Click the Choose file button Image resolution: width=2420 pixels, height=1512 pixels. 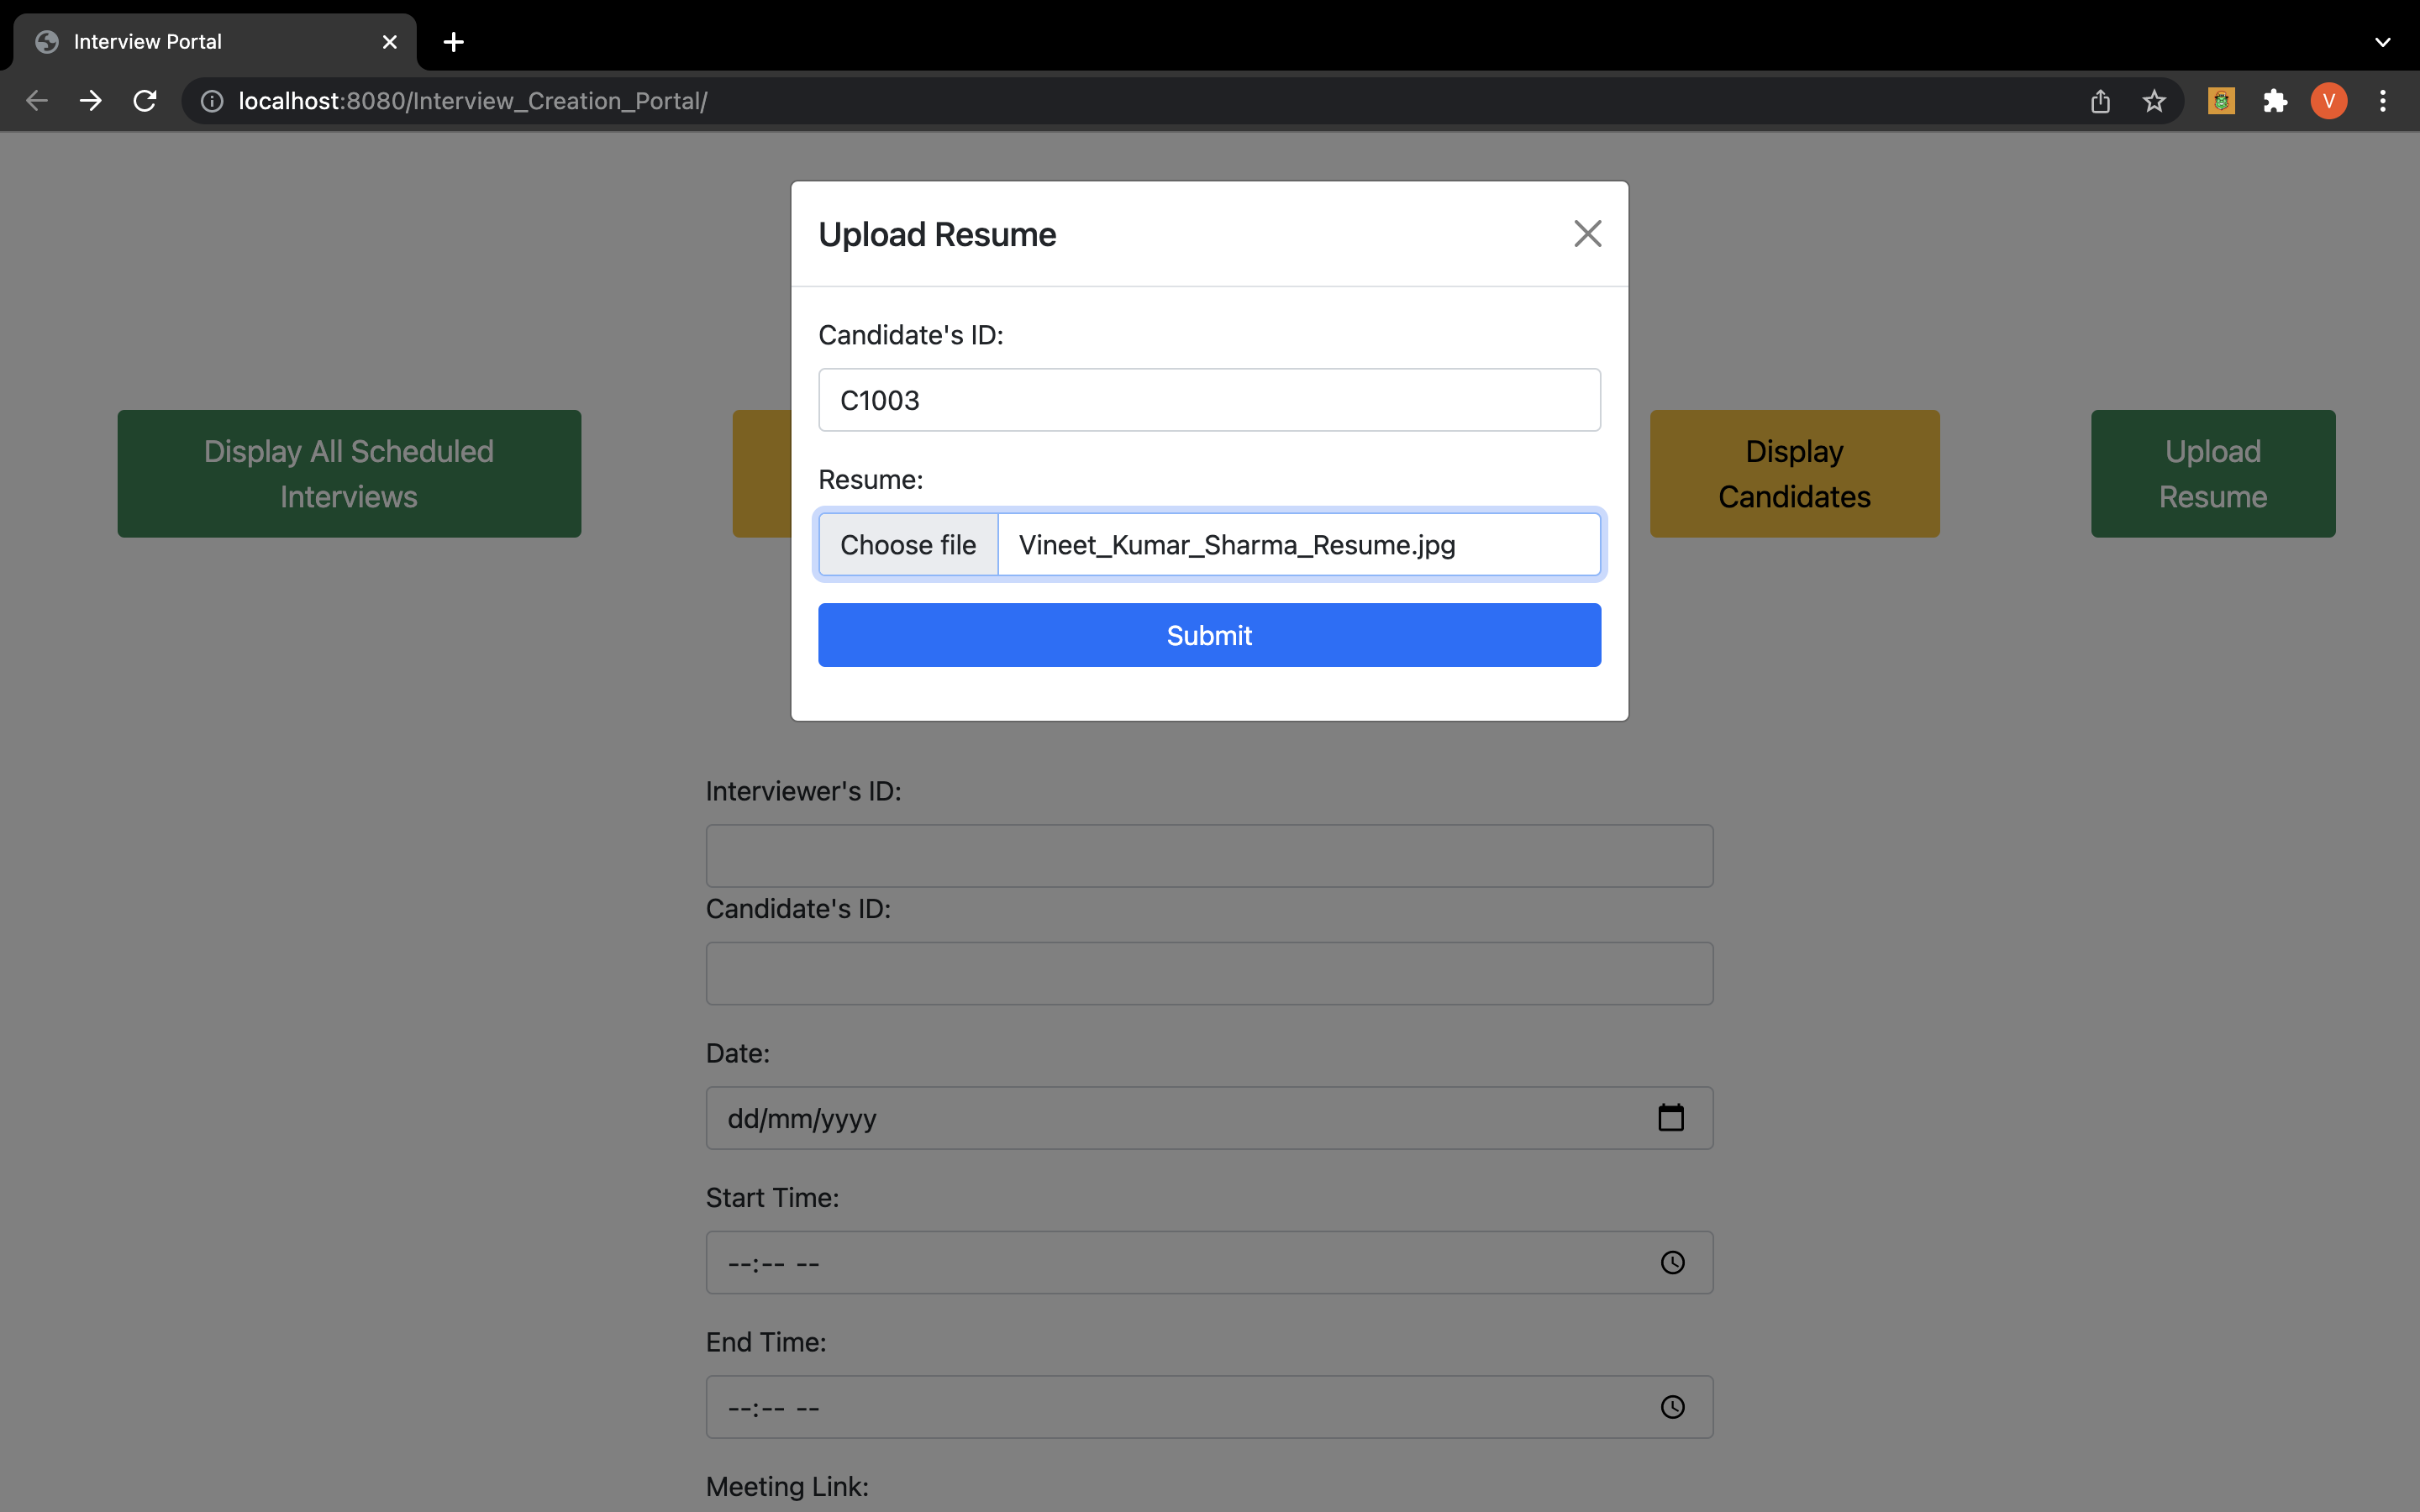tap(908, 545)
